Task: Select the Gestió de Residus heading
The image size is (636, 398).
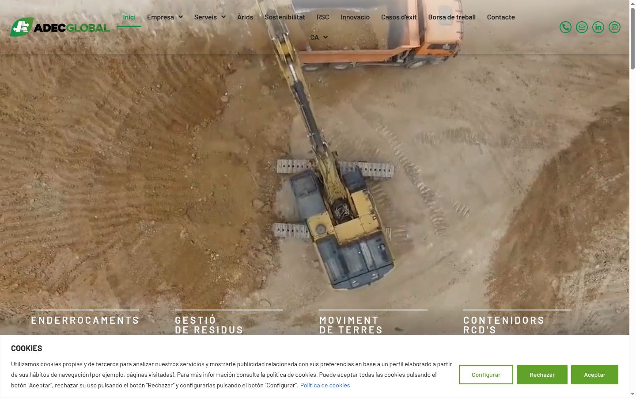Action: point(209,325)
